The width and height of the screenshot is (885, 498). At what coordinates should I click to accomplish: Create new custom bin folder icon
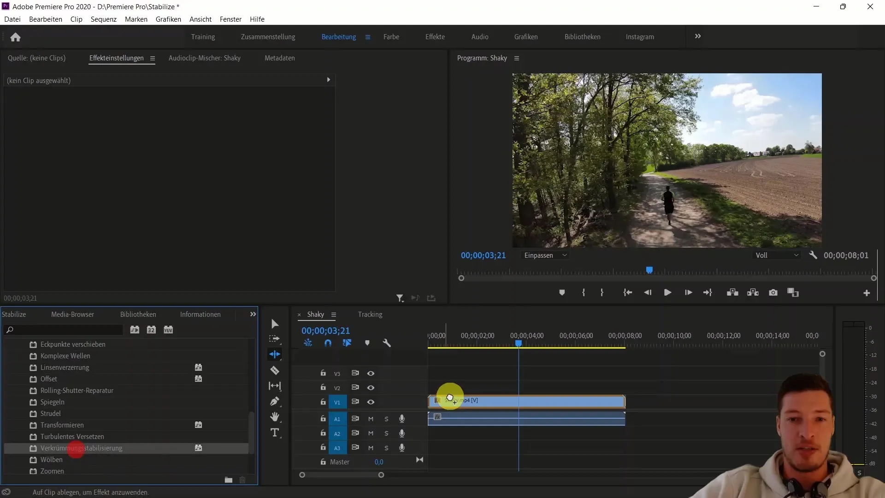point(228,480)
